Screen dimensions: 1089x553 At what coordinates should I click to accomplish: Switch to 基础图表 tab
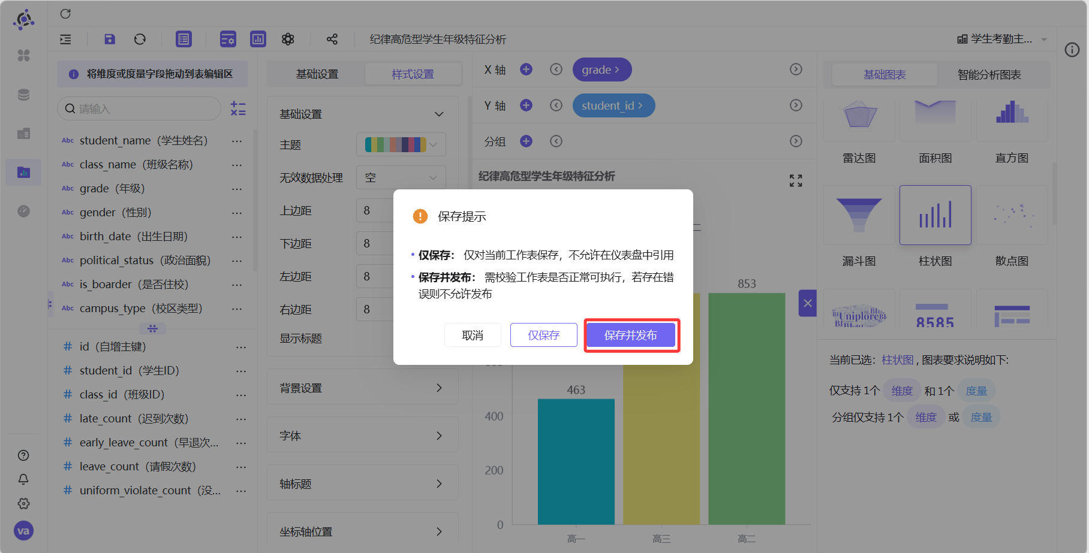[x=885, y=74]
